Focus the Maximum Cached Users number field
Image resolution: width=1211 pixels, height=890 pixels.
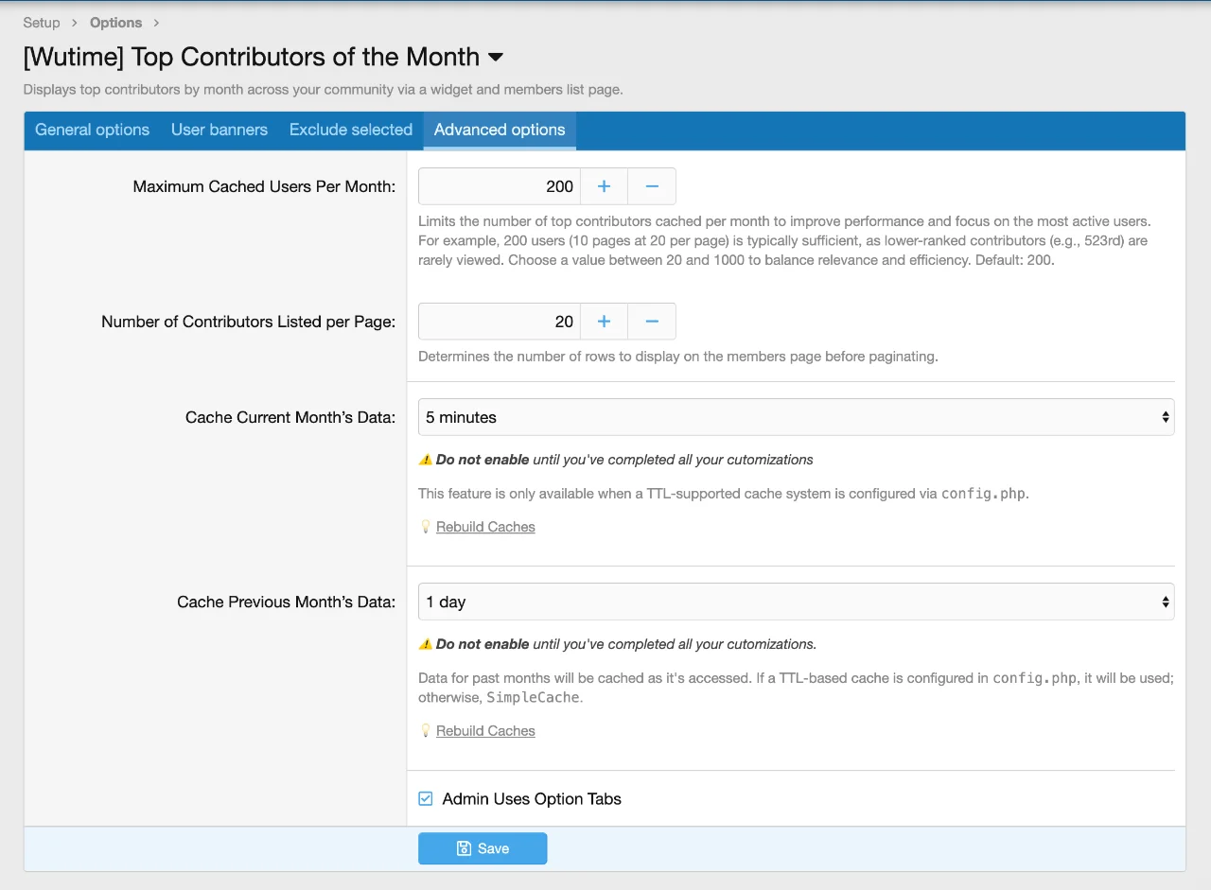(499, 186)
